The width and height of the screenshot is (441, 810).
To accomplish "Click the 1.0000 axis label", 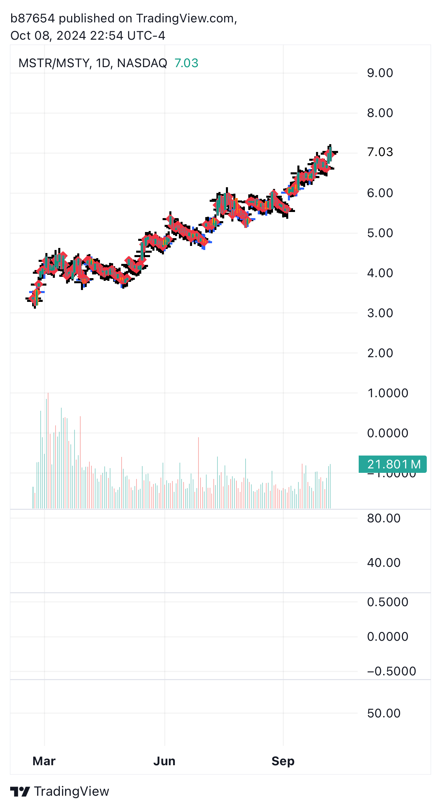I will (x=388, y=393).
